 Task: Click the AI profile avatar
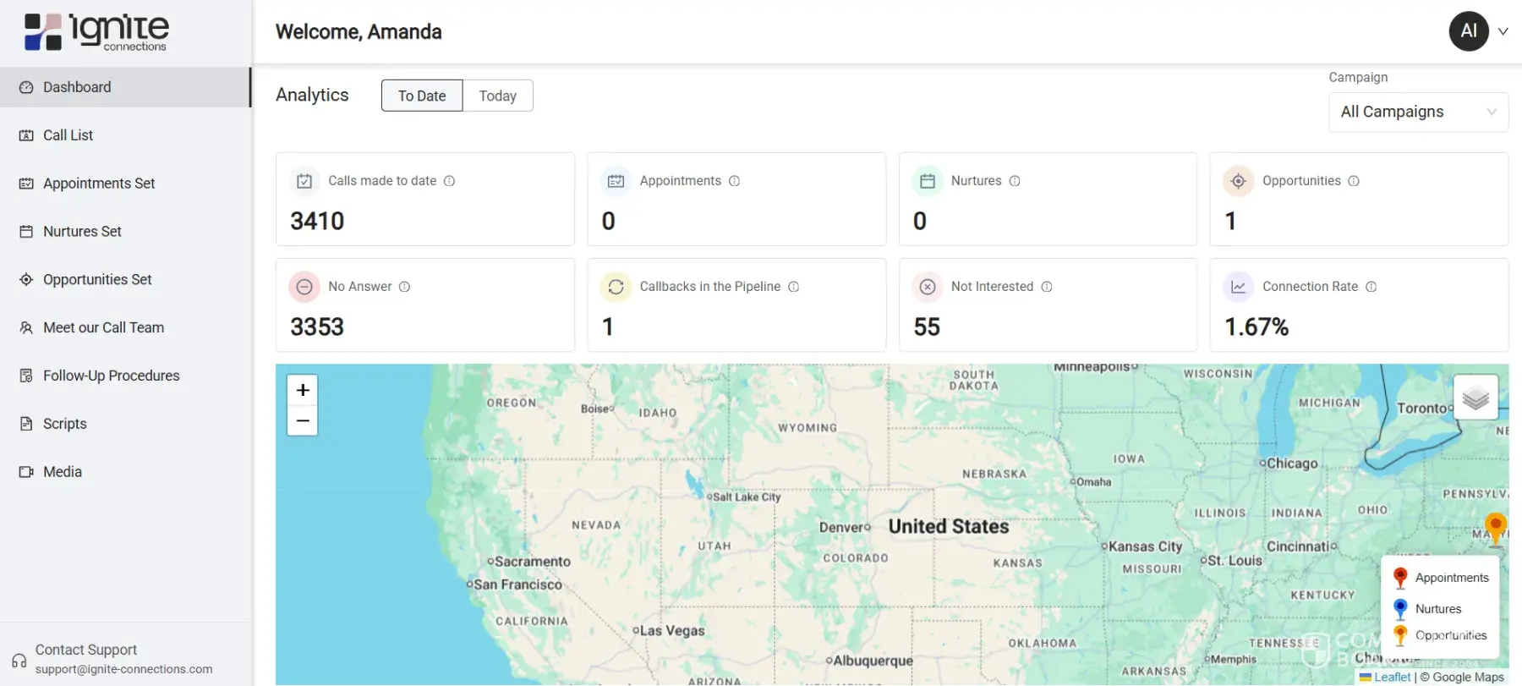coord(1469,31)
